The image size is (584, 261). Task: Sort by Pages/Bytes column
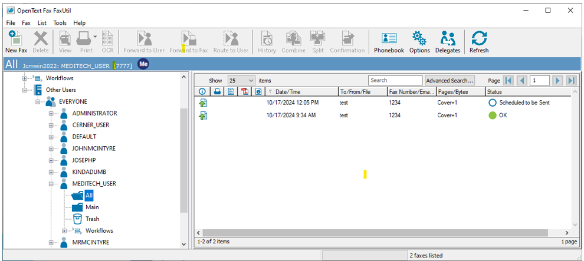click(460, 91)
